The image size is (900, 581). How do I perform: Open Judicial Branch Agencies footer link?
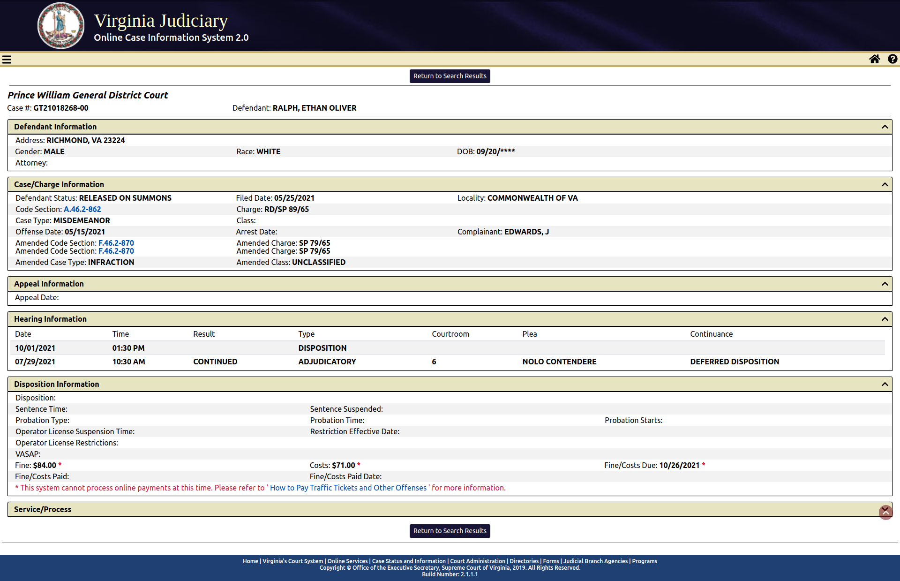595,561
